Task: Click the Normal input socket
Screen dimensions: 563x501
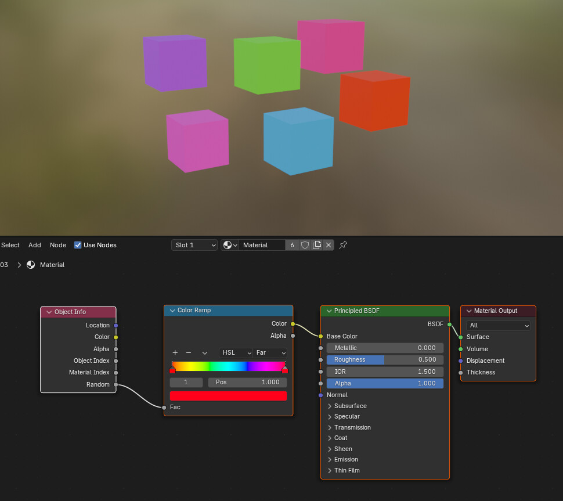Action: click(x=320, y=395)
